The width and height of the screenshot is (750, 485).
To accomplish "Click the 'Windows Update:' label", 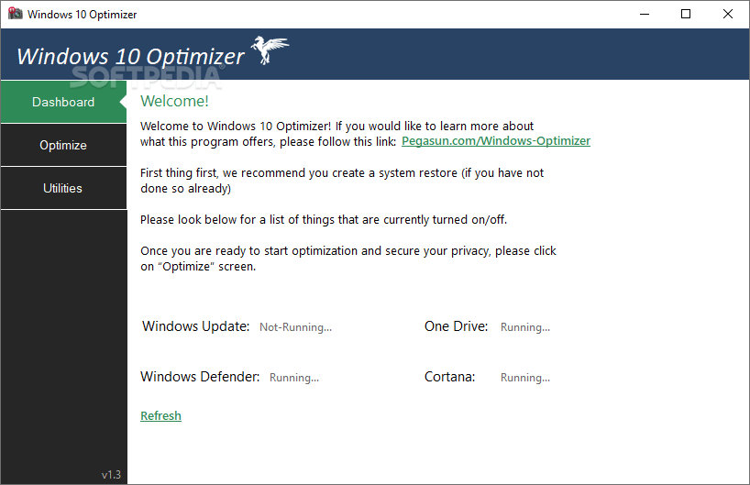I will pos(195,326).
